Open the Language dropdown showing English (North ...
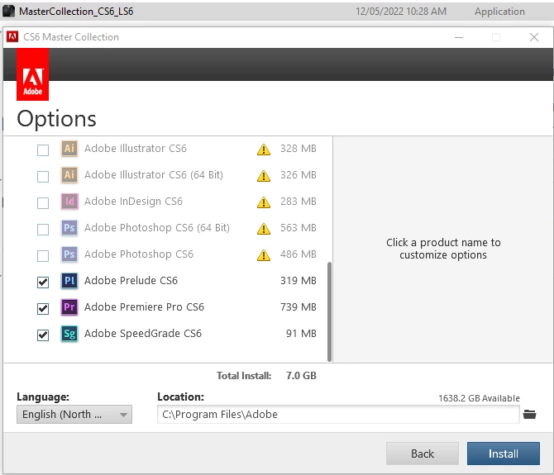Image resolution: width=554 pixels, height=475 pixels. pos(74,415)
